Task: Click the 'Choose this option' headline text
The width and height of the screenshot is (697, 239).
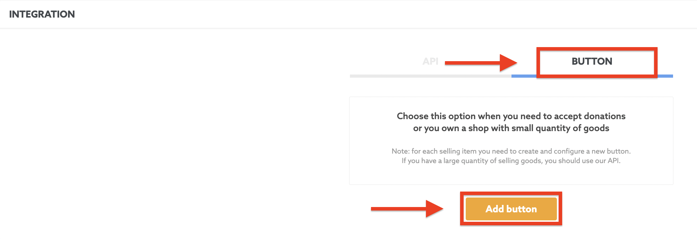Action: [x=511, y=116]
